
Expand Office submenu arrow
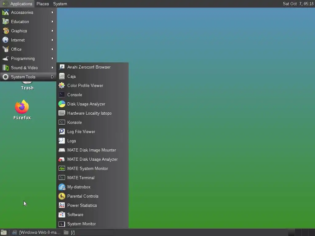coord(52,49)
